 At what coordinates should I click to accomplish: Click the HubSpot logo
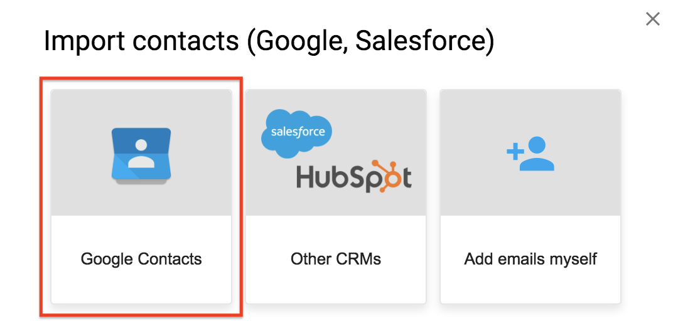pos(353,176)
